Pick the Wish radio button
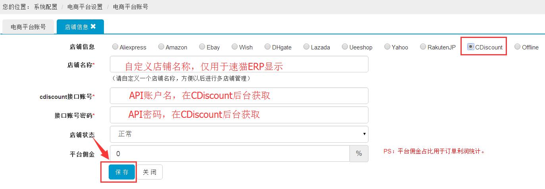Image resolution: width=545 pixels, height=189 pixels. [x=235, y=47]
